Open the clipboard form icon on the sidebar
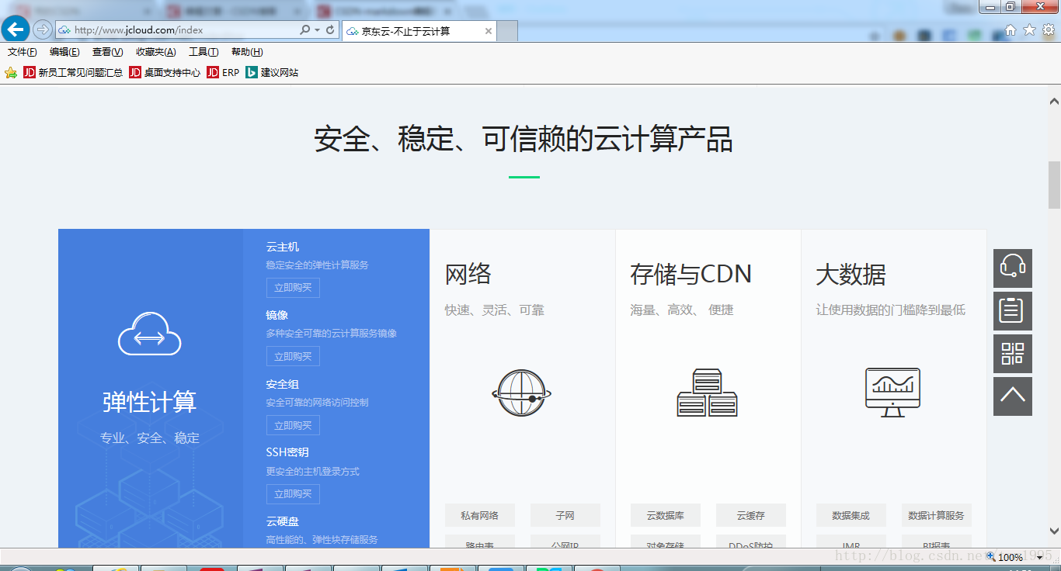This screenshot has height=571, width=1061. click(1013, 311)
